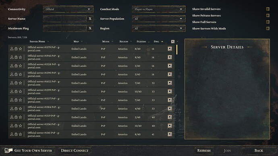Click the player icon on server #1528 row
The image size is (278, 156).
point(12,66)
